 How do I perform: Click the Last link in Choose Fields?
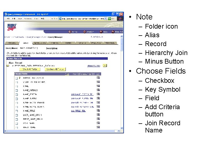click(x=97, y=74)
